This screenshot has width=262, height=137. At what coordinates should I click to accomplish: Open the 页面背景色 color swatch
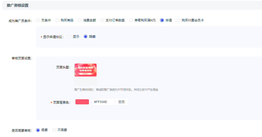pyautogui.click(x=82, y=102)
